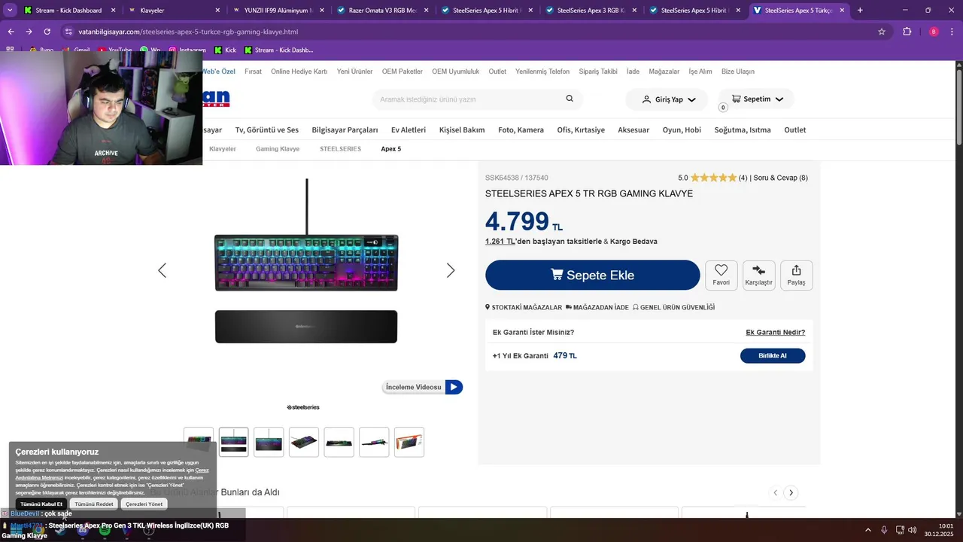This screenshot has width=963, height=542.
Task: Select the third product thumbnail
Action: [x=269, y=442]
